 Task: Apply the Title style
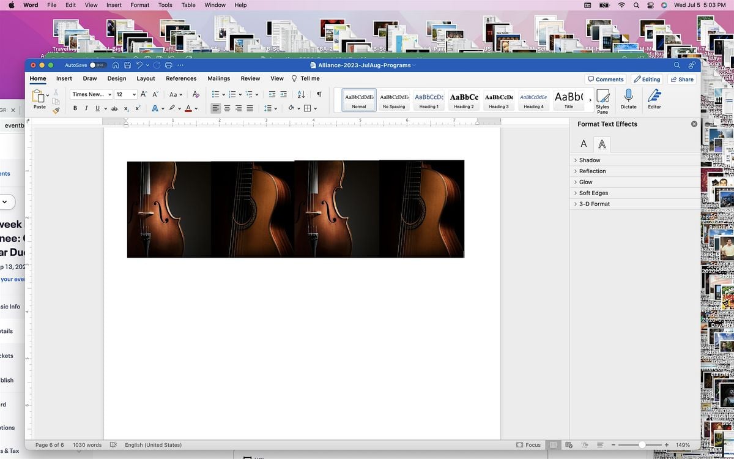pos(569,100)
